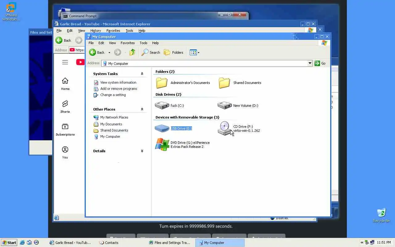Select the USB Drive (E:) icon

click(162, 128)
